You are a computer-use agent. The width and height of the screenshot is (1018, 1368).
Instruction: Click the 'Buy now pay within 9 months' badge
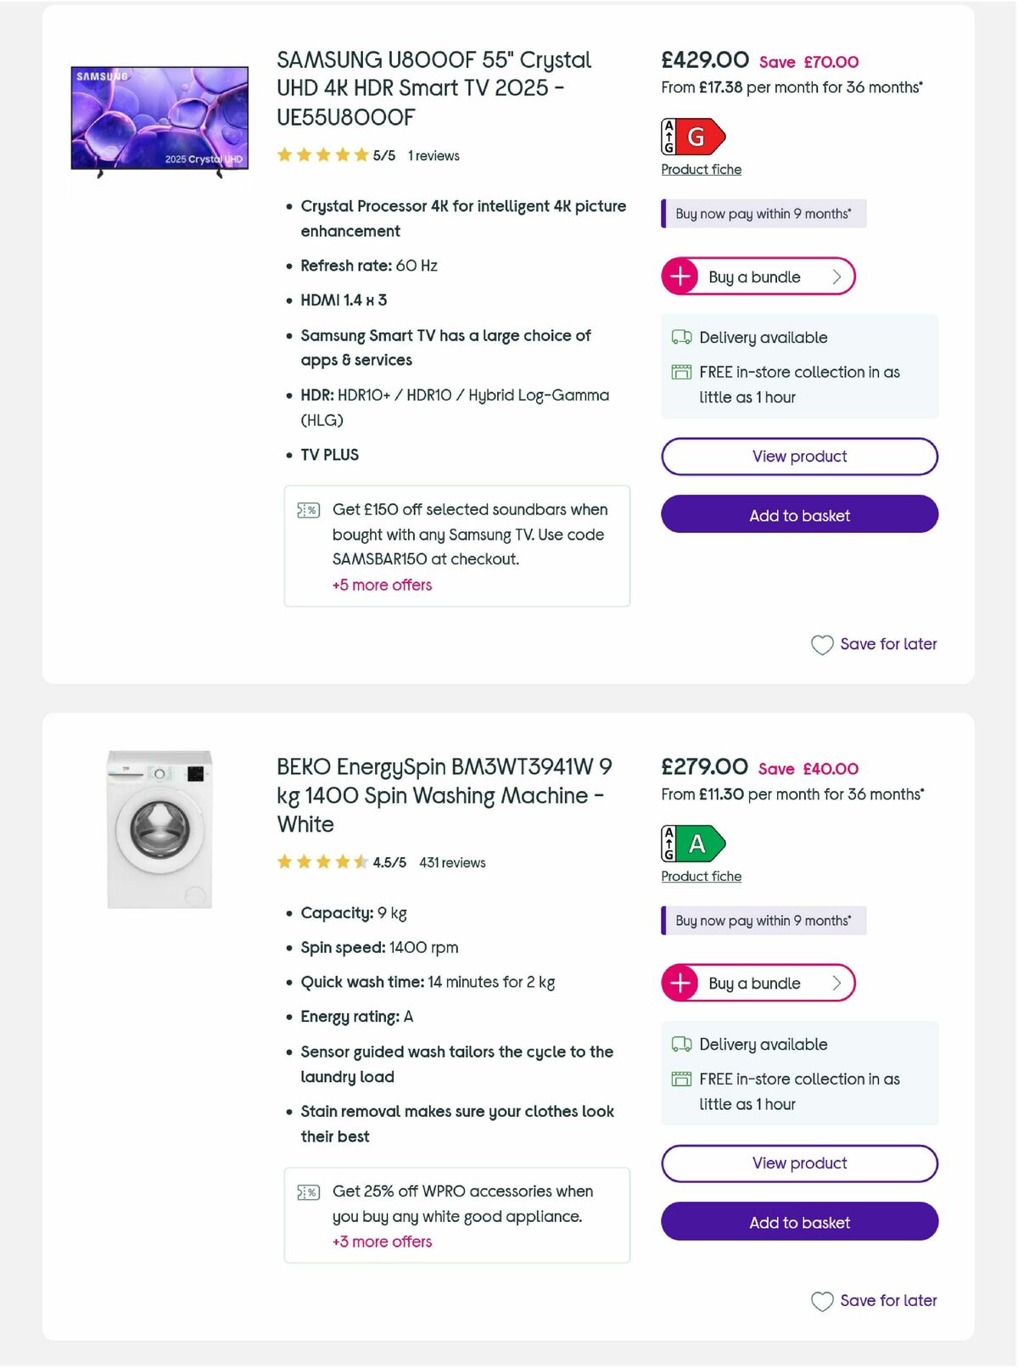point(762,213)
